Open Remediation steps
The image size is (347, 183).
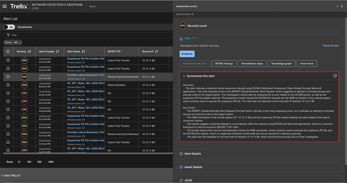(x=252, y=63)
